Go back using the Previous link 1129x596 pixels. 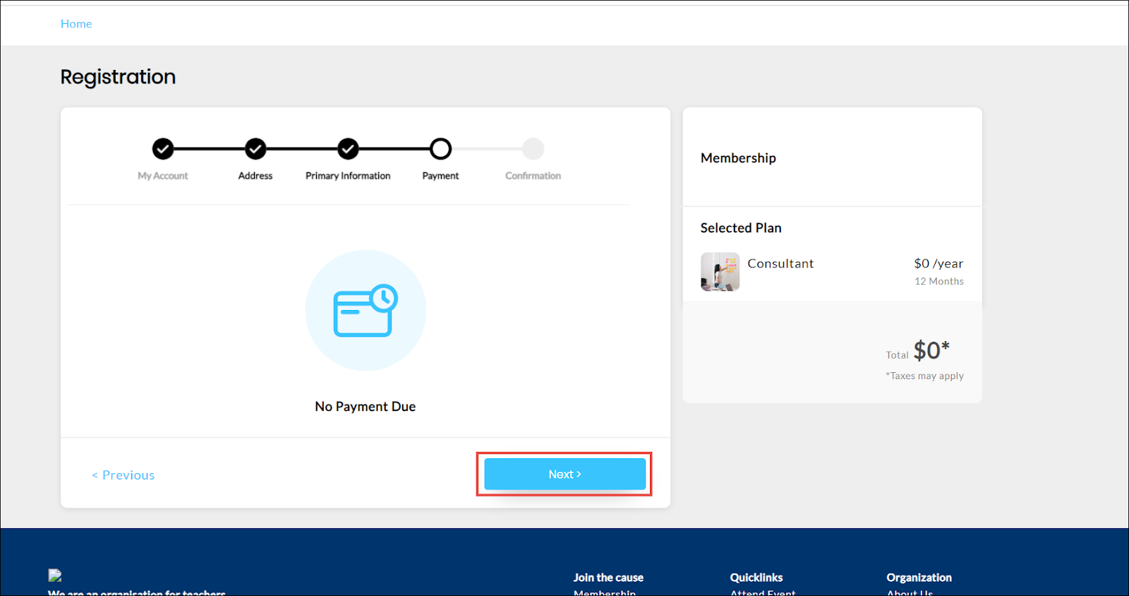[123, 475]
